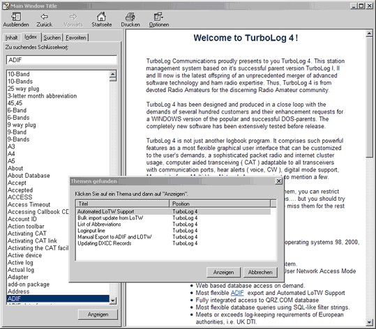Click the help icon in title bar
The width and height of the screenshot is (376, 329).
click(6, 6)
